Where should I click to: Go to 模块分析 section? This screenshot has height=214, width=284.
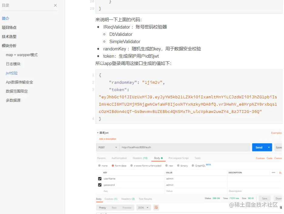coord(9,46)
